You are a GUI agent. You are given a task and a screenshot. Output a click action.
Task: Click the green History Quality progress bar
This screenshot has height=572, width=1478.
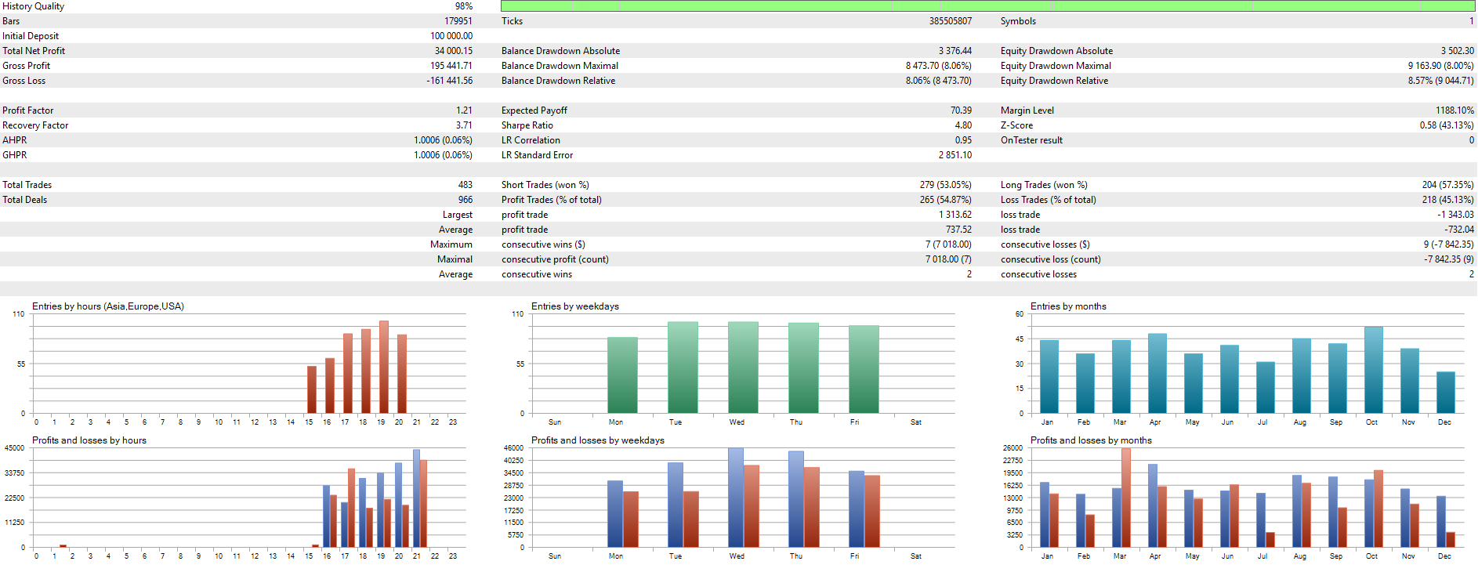tap(987, 6)
